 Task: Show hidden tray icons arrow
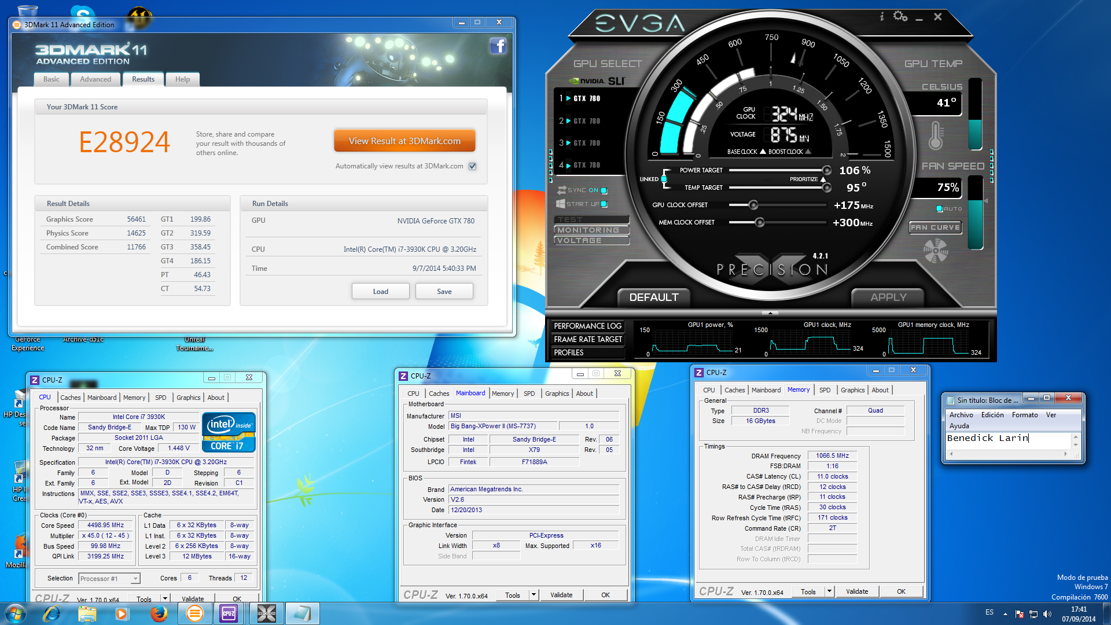click(1005, 614)
